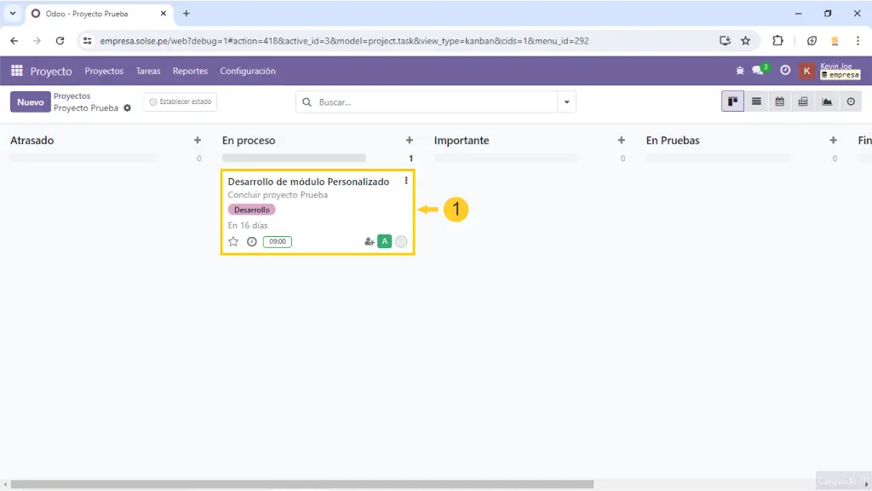Click the En proceso column progress bar
872x491 pixels.
pyautogui.click(x=294, y=158)
